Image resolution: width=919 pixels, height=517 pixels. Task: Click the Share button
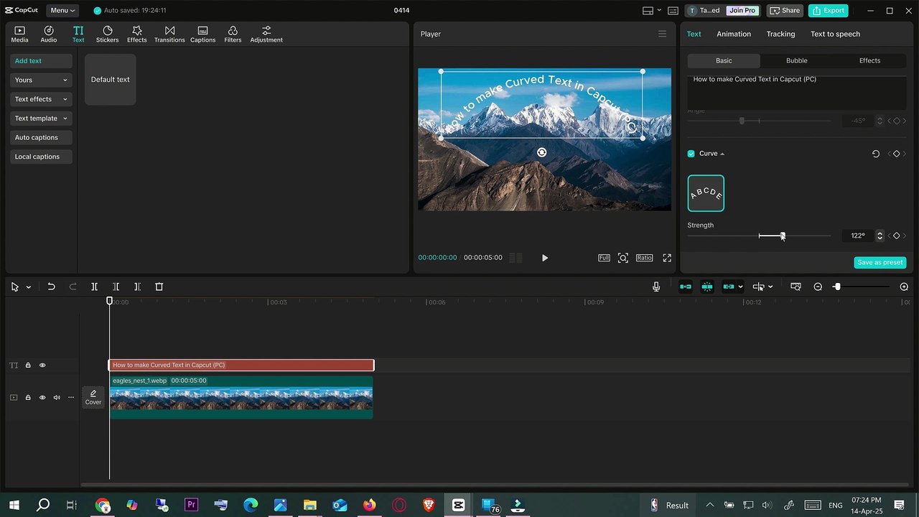coord(784,11)
